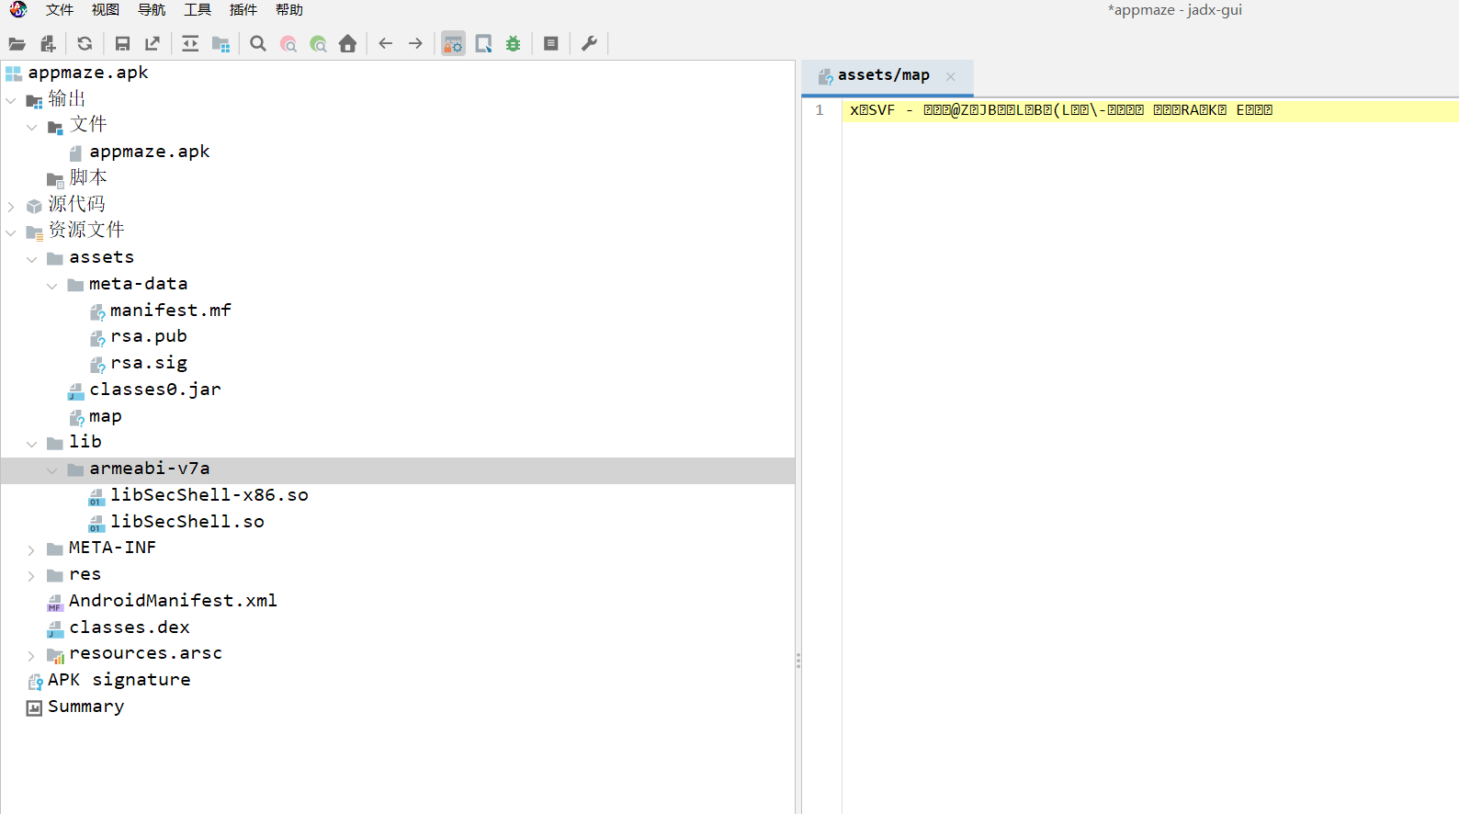Screen dimensions: 1459x814
Task: Collapse the meta-data folder
Action: (x=52, y=286)
